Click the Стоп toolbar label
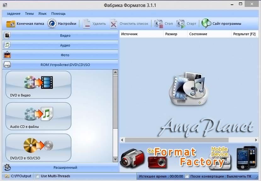The height and width of the screenshot is (181, 261). (169, 24)
